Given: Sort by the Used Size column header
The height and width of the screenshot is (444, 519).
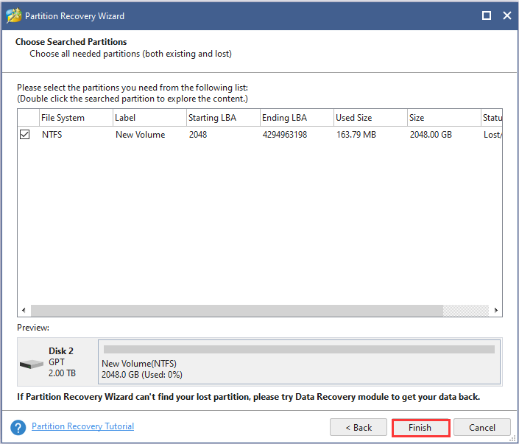Looking at the screenshot, I should click(x=370, y=118).
